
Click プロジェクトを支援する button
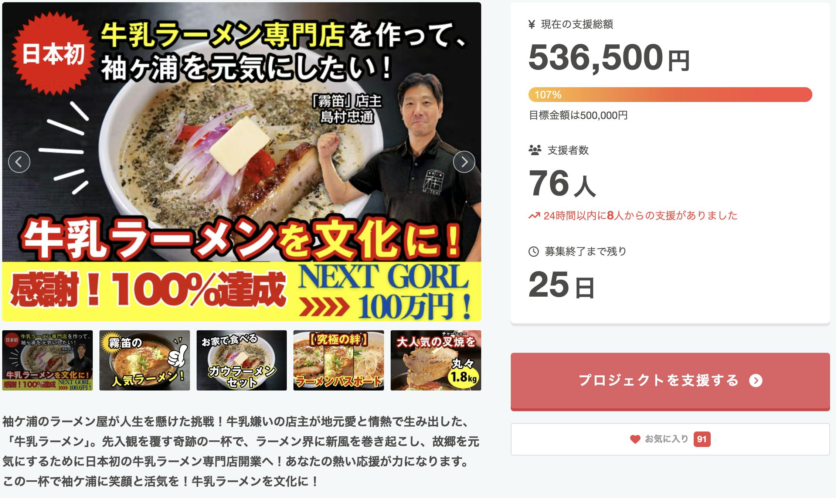[x=670, y=381]
